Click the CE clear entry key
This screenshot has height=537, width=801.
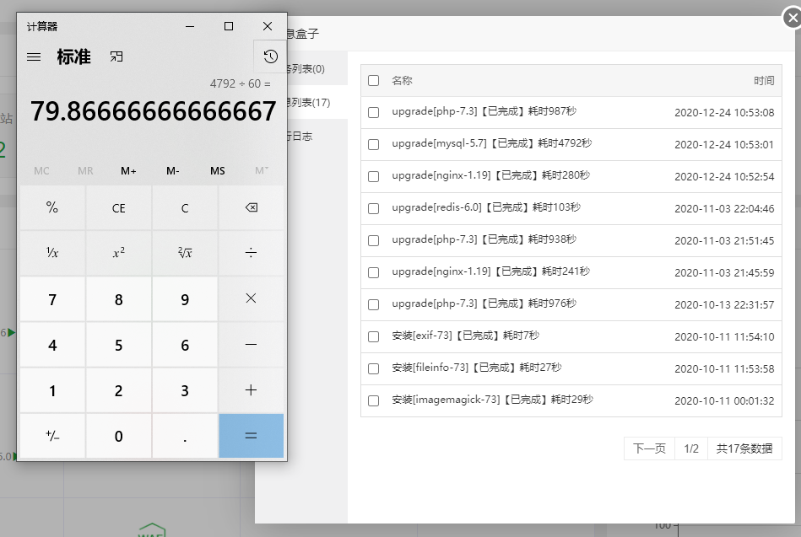click(118, 207)
